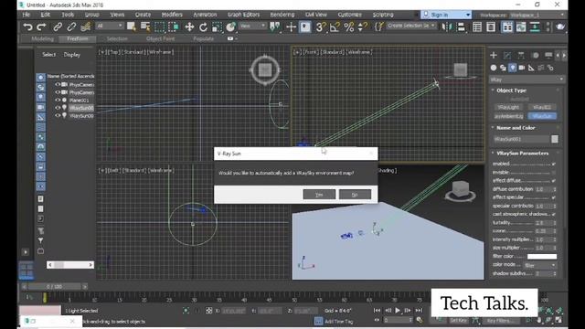Click the Redo arrow in the main toolbar
585x329 pixels.
coord(41,27)
